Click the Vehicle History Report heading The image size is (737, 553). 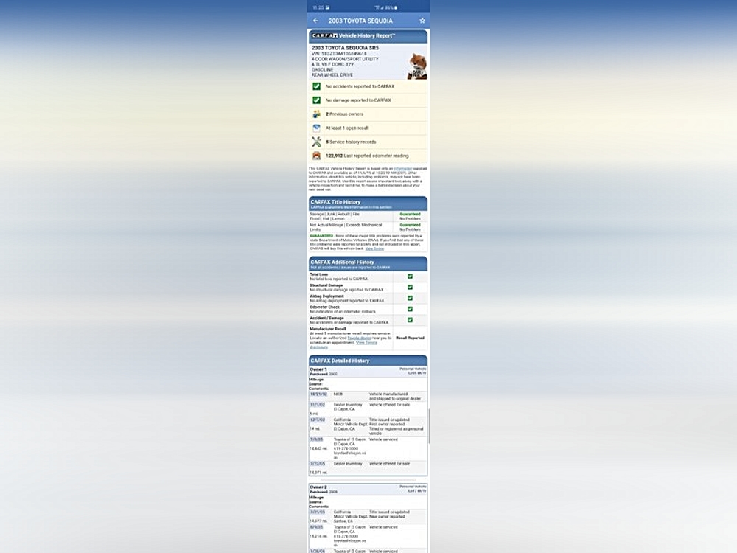(367, 35)
